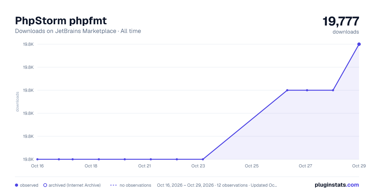The image size is (374, 196).
Task: Click the hollow circle icon beside 'archived'
Action: coord(45,185)
